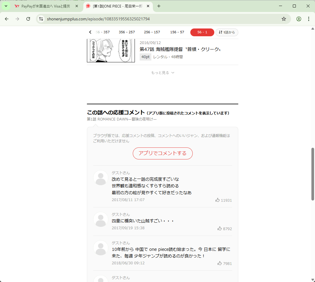Select the partially visible 357 episode range

[x=103, y=32]
